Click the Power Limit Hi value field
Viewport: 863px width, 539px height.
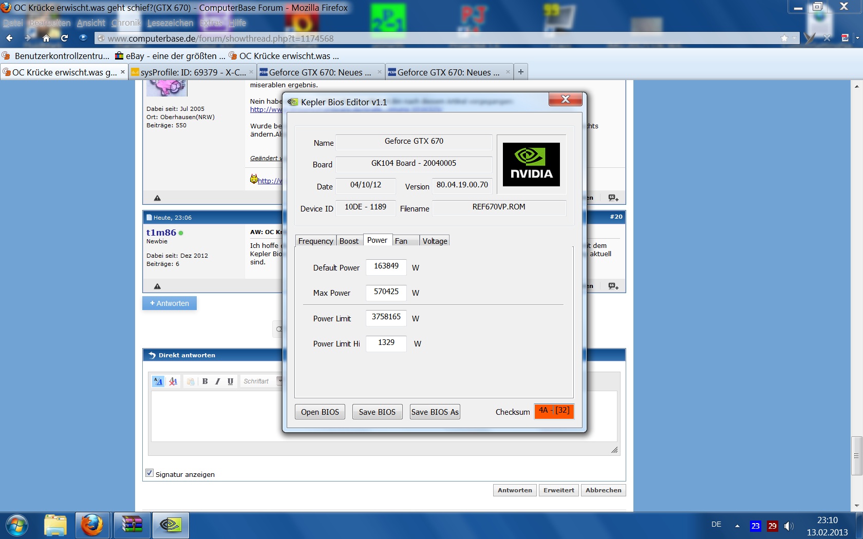(x=386, y=343)
